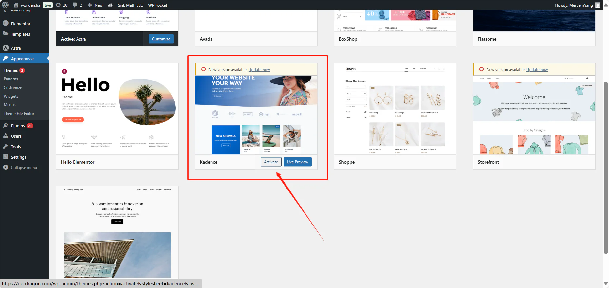Open the Astra sidebar menu
Image resolution: width=609 pixels, height=288 pixels.
pyautogui.click(x=16, y=48)
